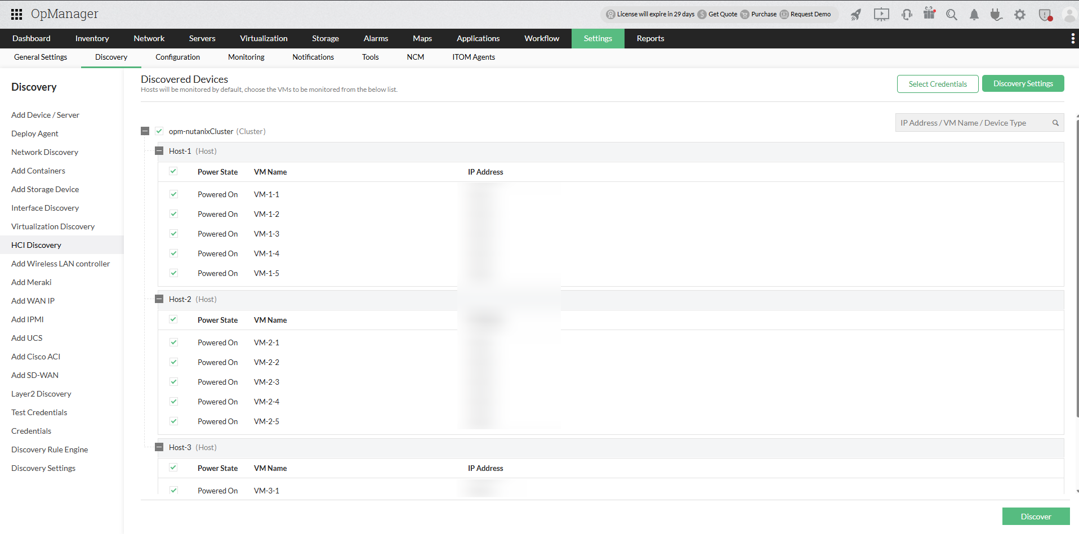
Task: Click the magnifier search icon in header
Action: coord(952,15)
